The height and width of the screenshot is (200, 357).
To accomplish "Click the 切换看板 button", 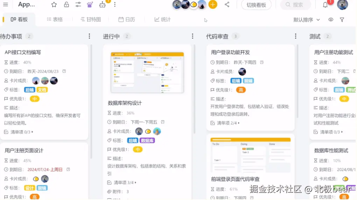I will click(256, 5).
